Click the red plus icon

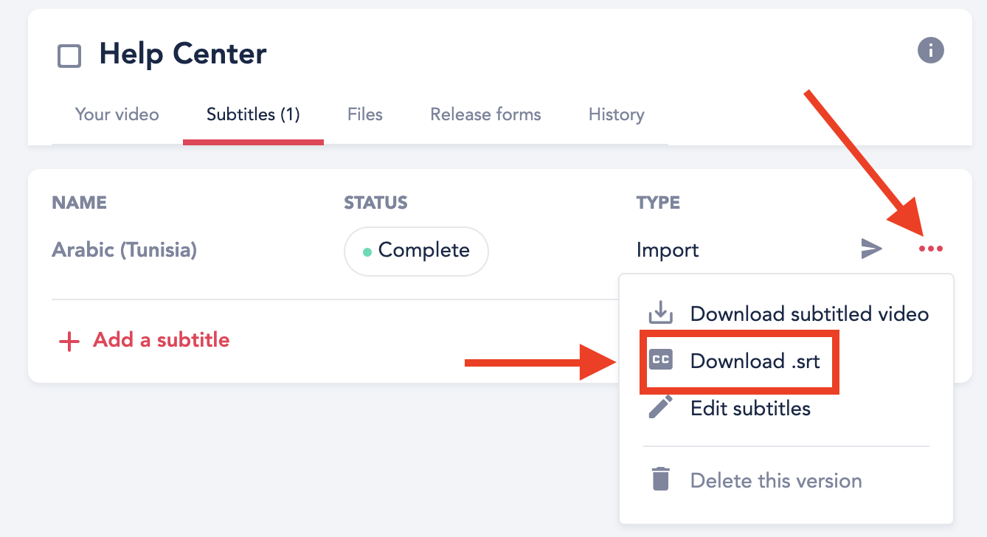click(x=69, y=341)
